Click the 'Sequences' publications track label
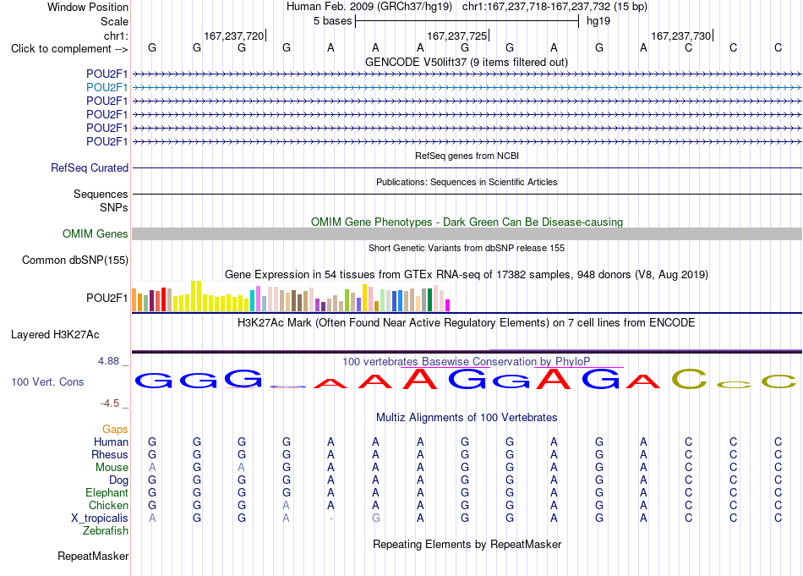This screenshot has height=576, width=803. point(101,194)
